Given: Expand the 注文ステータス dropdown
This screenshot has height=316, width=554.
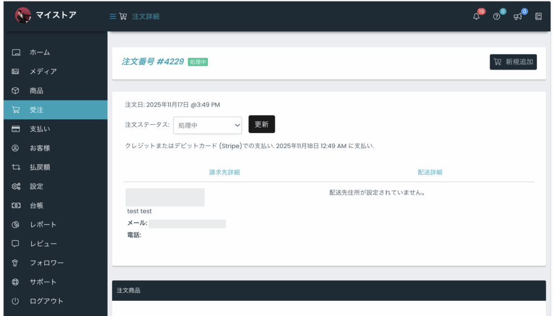Looking at the screenshot, I should [x=207, y=125].
